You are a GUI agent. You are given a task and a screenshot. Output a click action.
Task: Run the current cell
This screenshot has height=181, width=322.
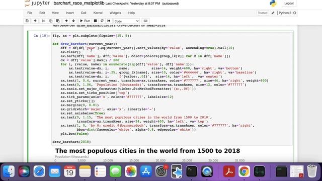click(85, 21)
